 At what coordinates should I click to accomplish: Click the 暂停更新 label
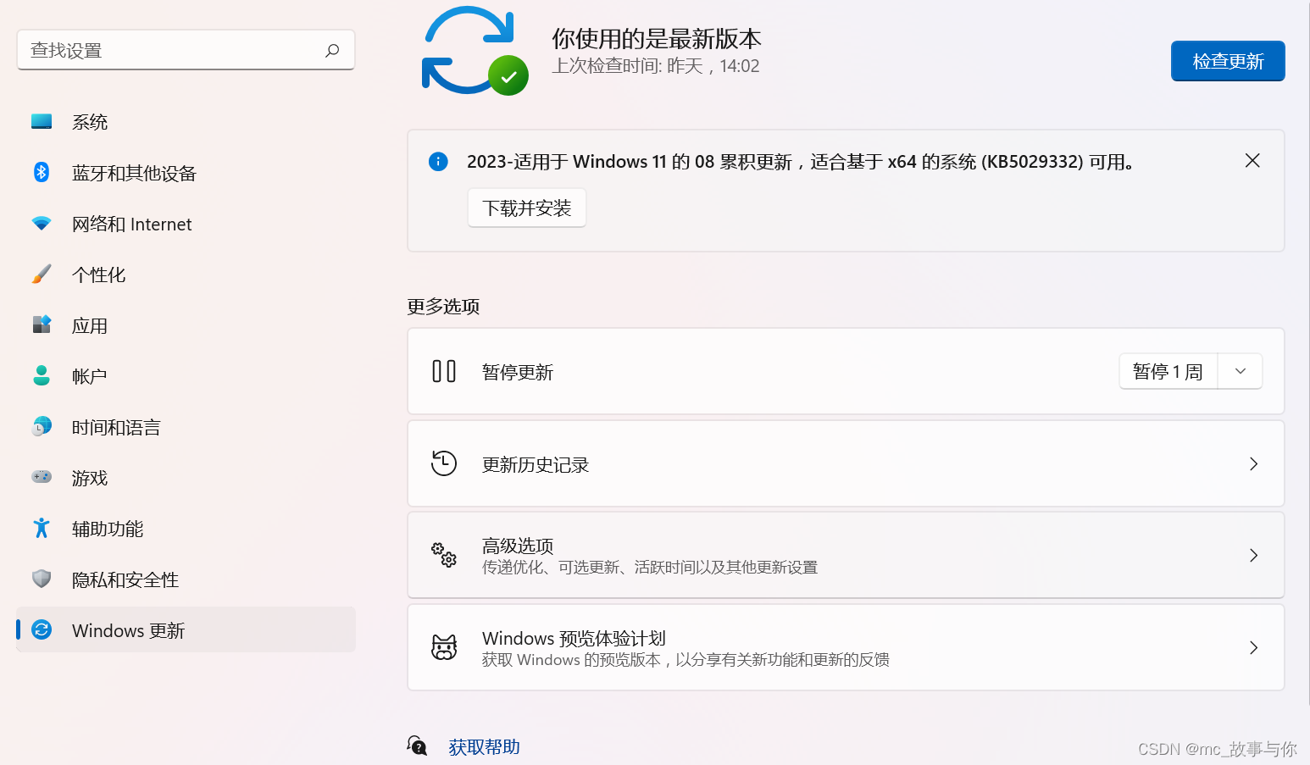tap(518, 372)
